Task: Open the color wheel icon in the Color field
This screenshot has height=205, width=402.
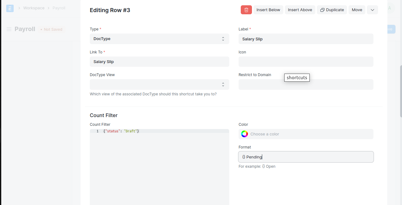Action: click(x=244, y=134)
